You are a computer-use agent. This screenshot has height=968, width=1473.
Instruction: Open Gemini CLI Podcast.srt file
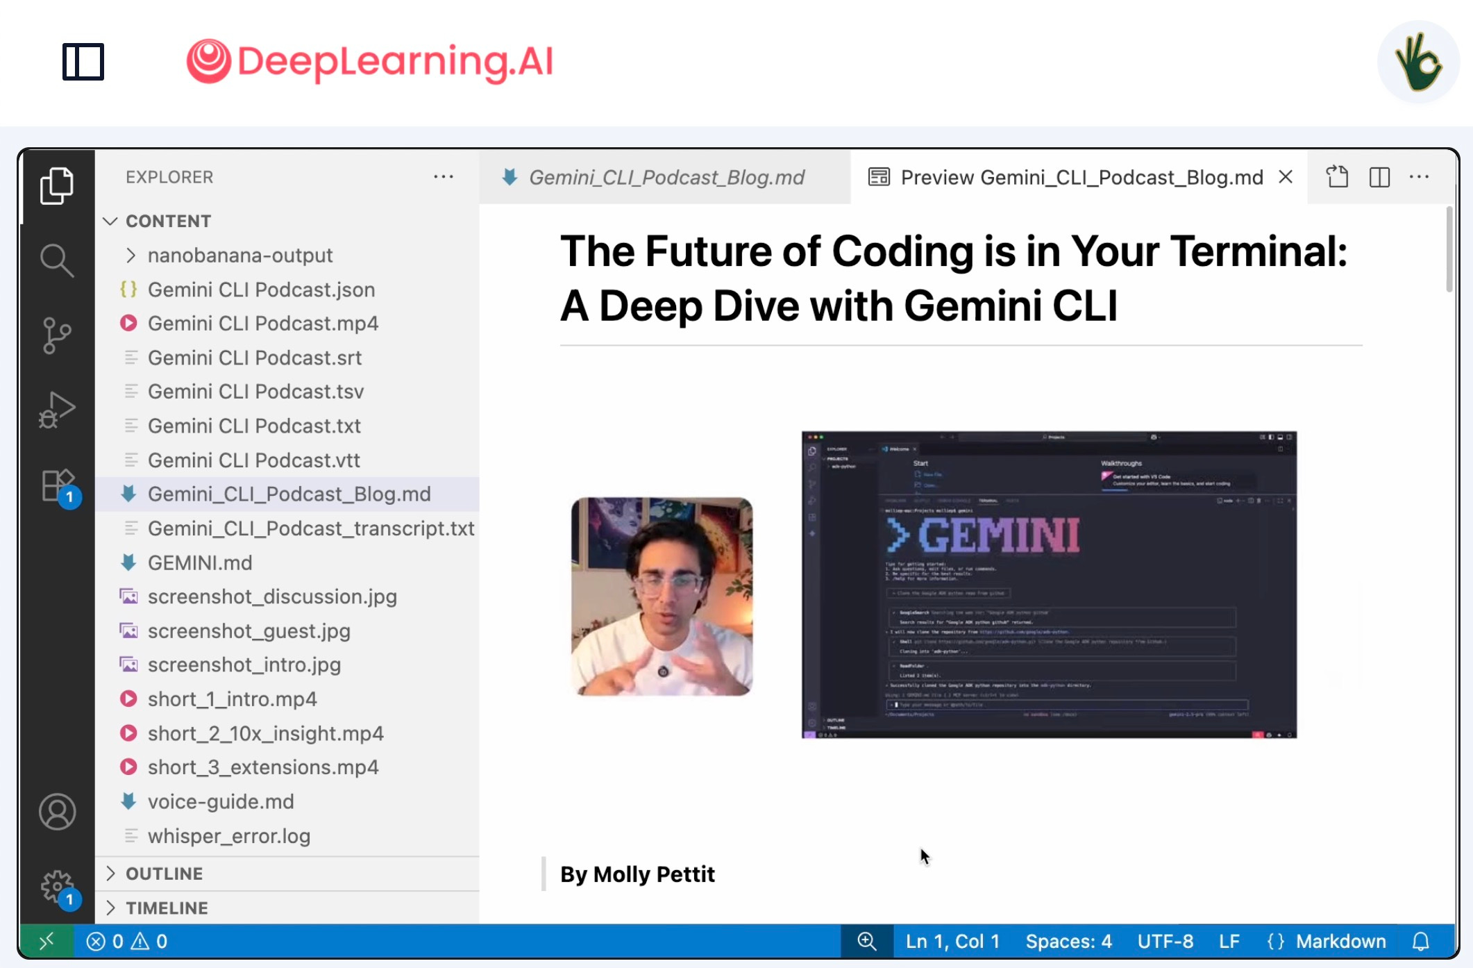click(287, 358)
